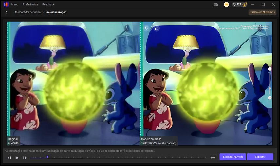The image size is (280, 166).
Task: Click the original video preview pane
Action: pos(73,83)
